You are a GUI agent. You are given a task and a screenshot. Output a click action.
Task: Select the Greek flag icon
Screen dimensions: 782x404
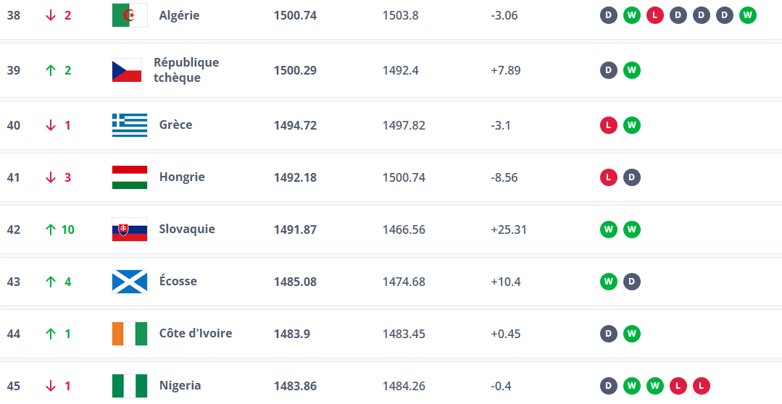click(130, 125)
